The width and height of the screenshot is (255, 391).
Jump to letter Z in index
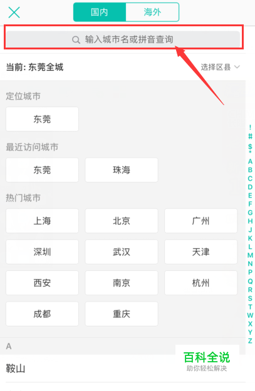tap(250, 340)
